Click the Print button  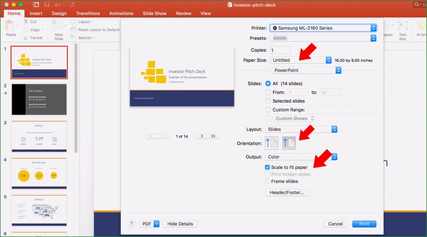tap(364, 224)
